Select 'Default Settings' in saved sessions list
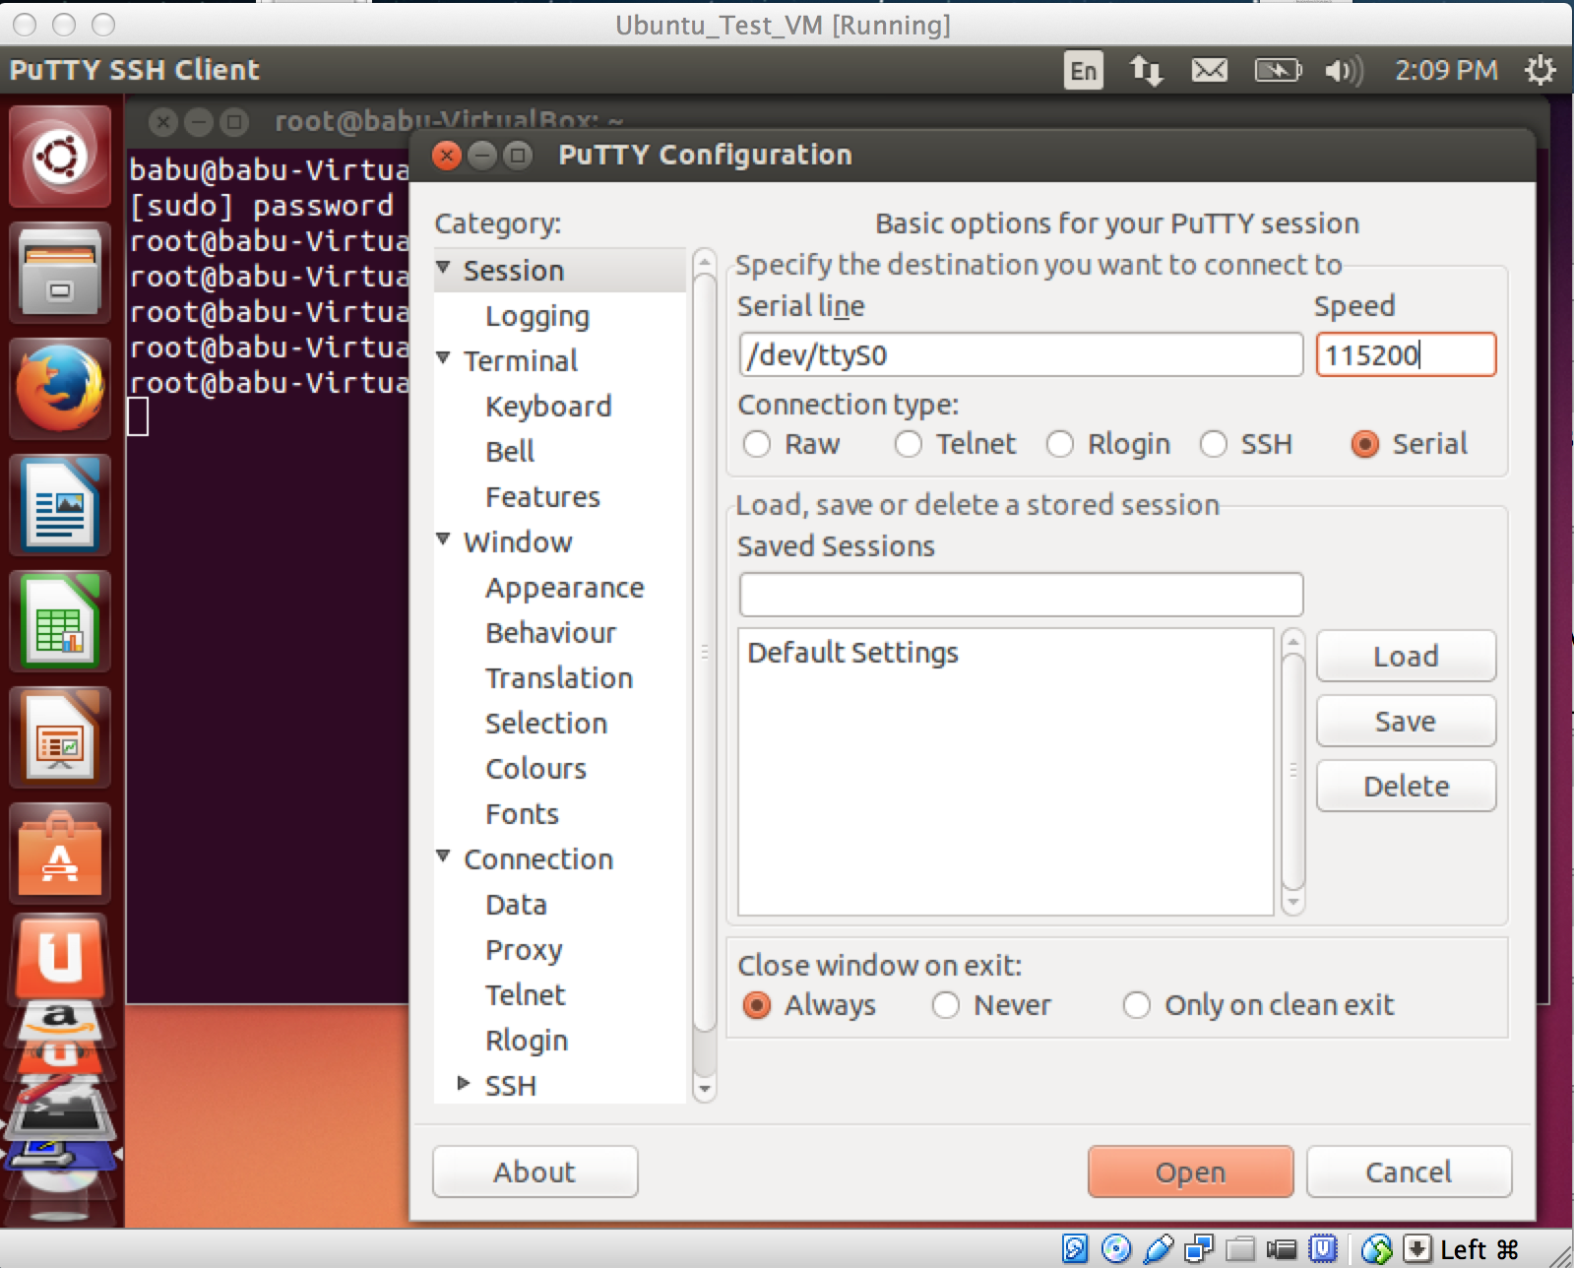The width and height of the screenshot is (1574, 1268). (1005, 653)
